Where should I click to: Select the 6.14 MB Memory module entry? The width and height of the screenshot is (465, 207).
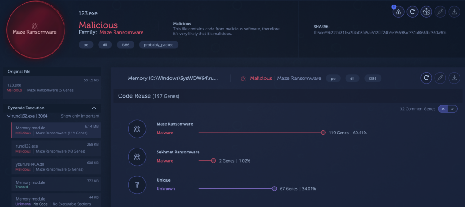point(56,130)
